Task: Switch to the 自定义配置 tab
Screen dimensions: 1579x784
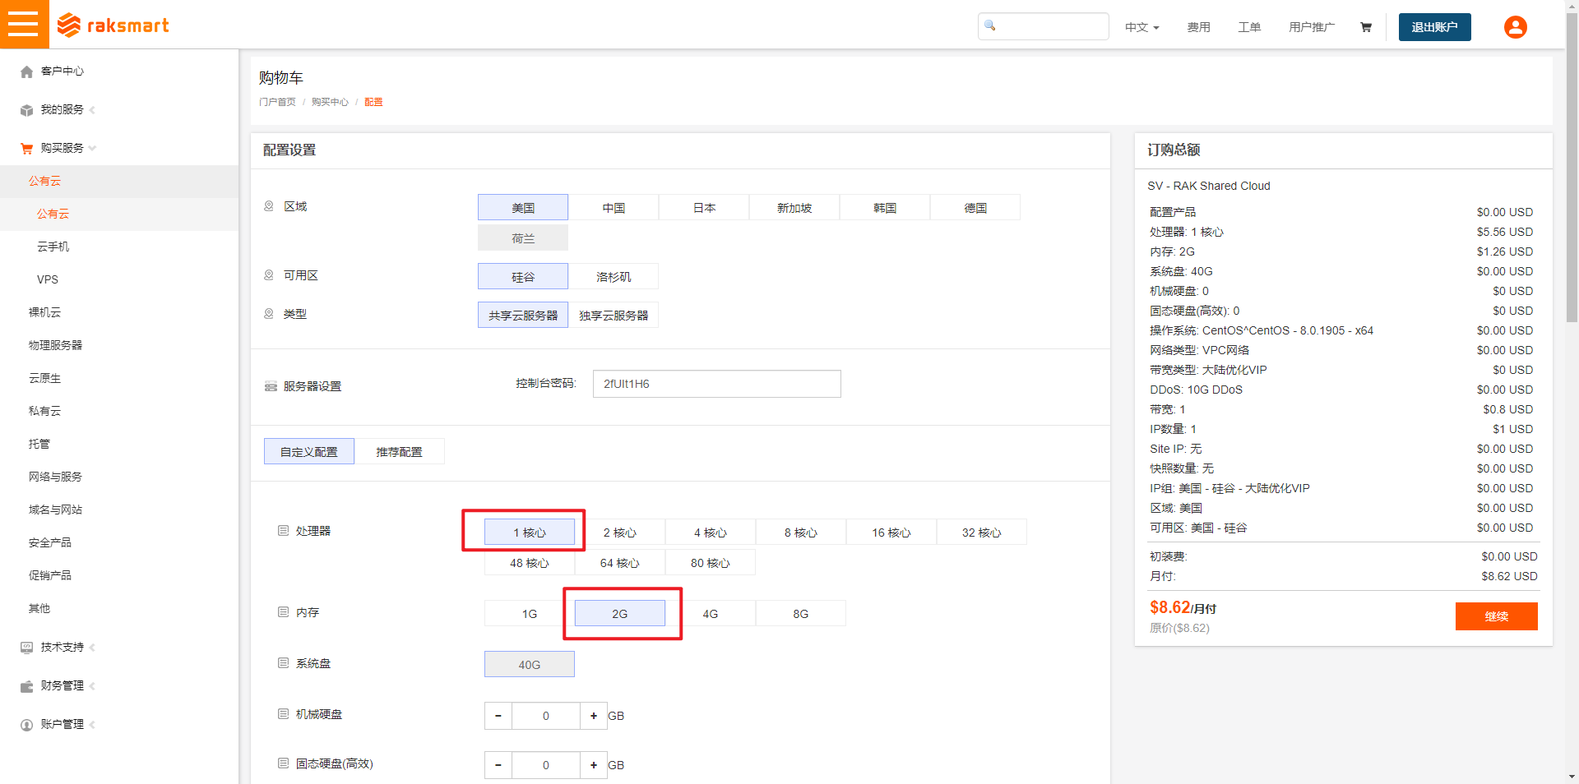Action: click(309, 451)
